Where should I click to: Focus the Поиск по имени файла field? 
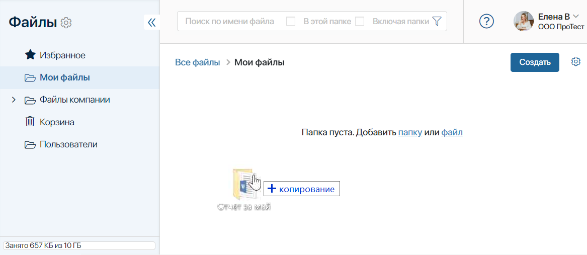[230, 21]
